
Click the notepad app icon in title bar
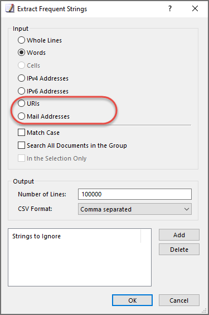coord(9,8)
